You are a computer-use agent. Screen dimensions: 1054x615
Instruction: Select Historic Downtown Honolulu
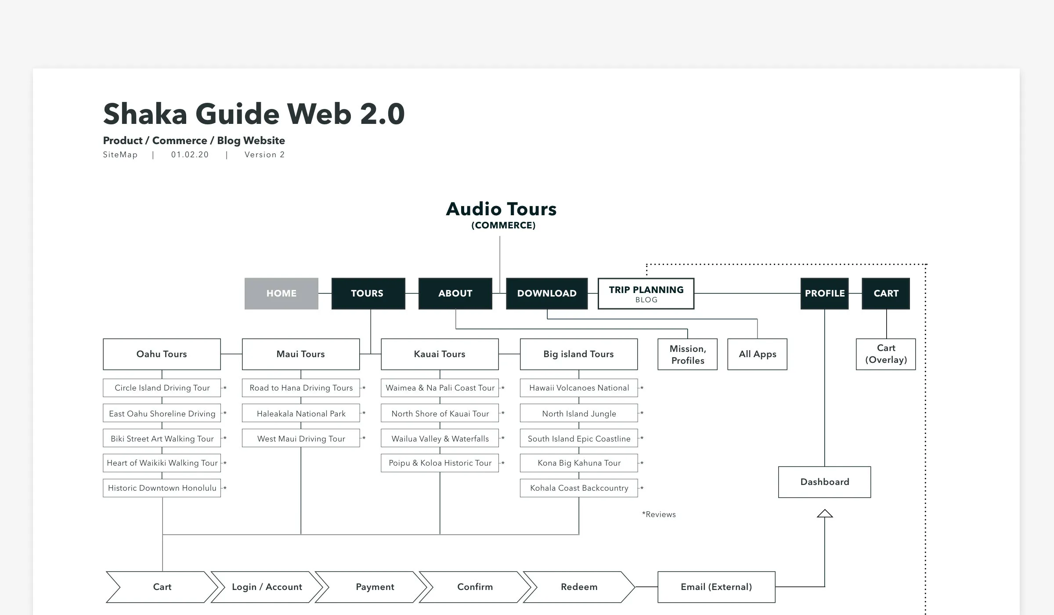click(162, 488)
